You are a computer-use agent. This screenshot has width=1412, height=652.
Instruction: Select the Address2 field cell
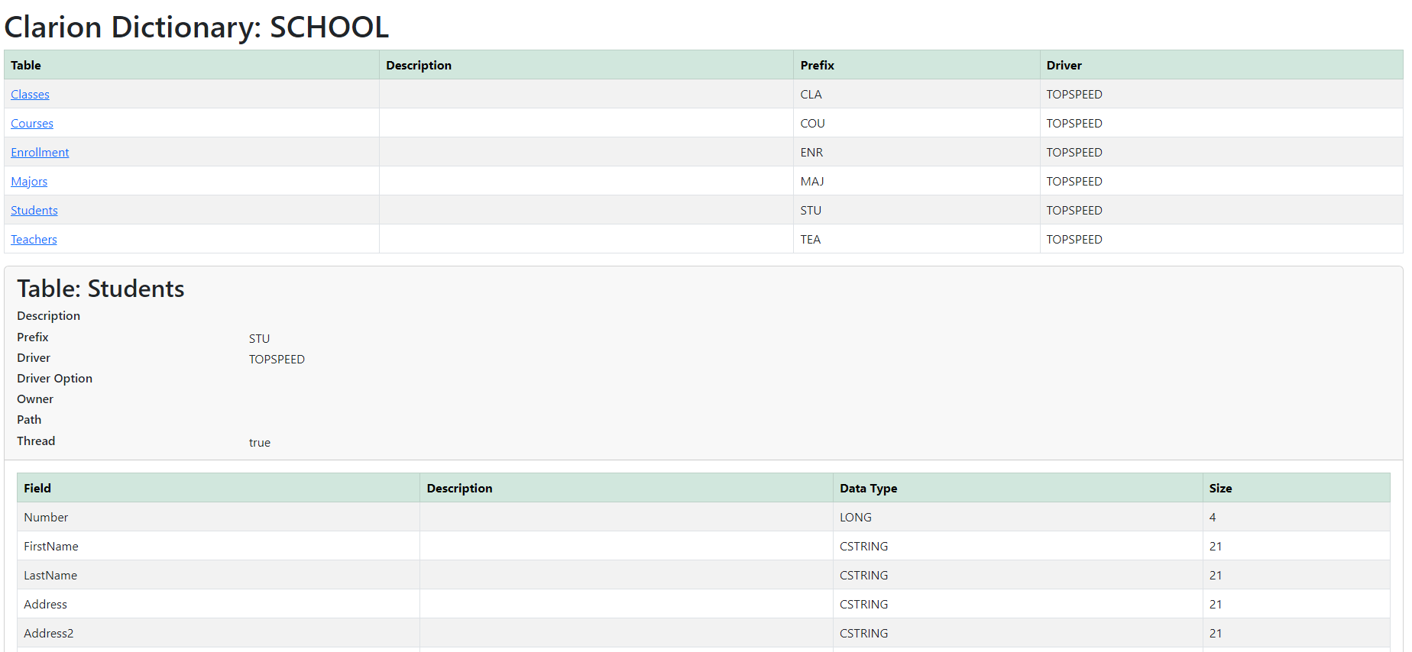(49, 634)
